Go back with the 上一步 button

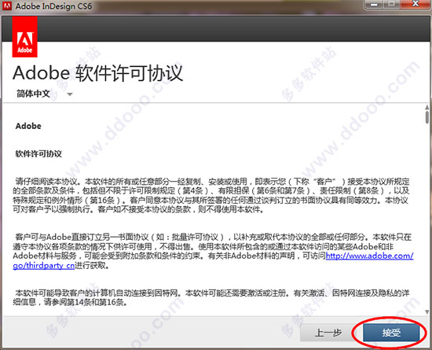328,333
